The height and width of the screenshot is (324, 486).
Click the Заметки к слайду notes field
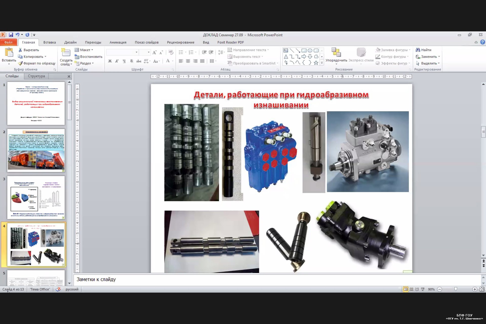(277, 279)
